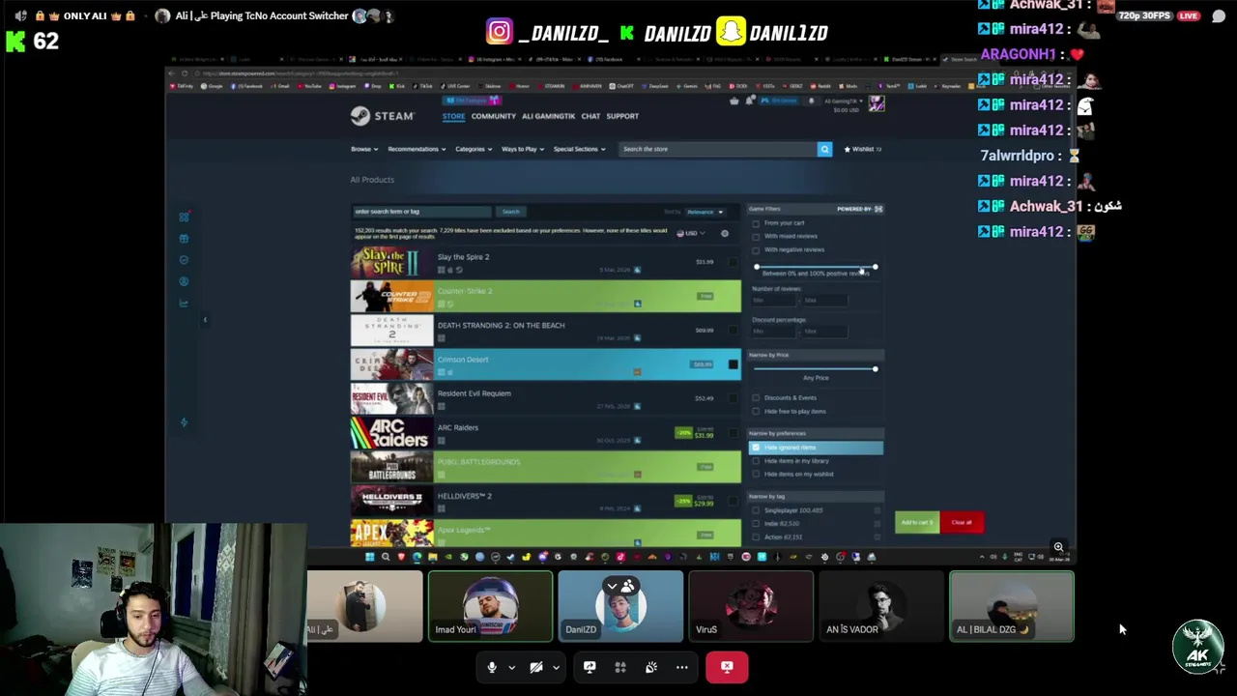This screenshot has width=1237, height=696.
Task: Click the positive reviews slider right handle
Action: coord(875,267)
